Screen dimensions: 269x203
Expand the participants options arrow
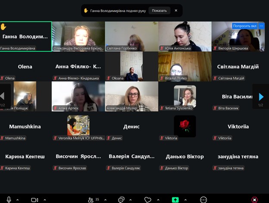(x=105, y=200)
